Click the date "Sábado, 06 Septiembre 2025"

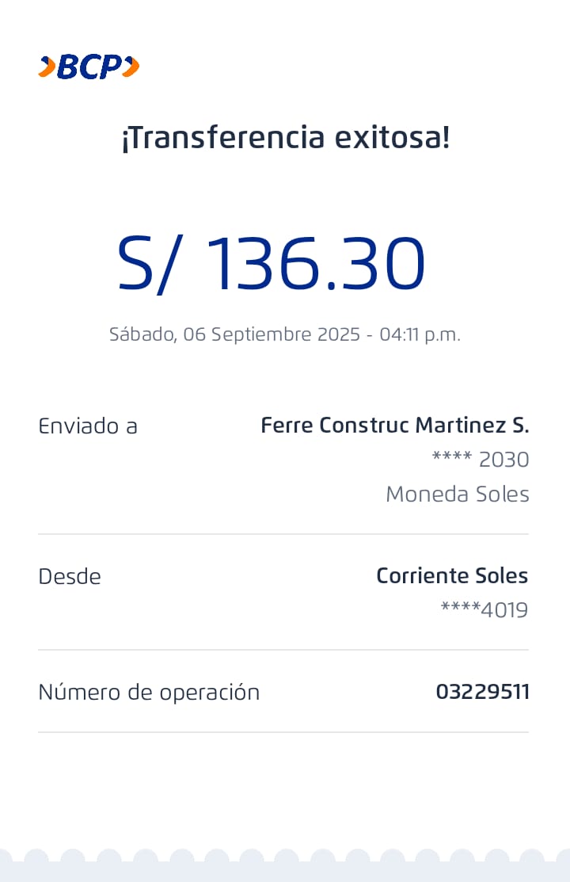pos(234,334)
